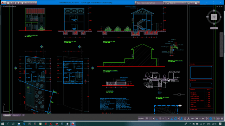Toggle isometric drafting

(166, 119)
